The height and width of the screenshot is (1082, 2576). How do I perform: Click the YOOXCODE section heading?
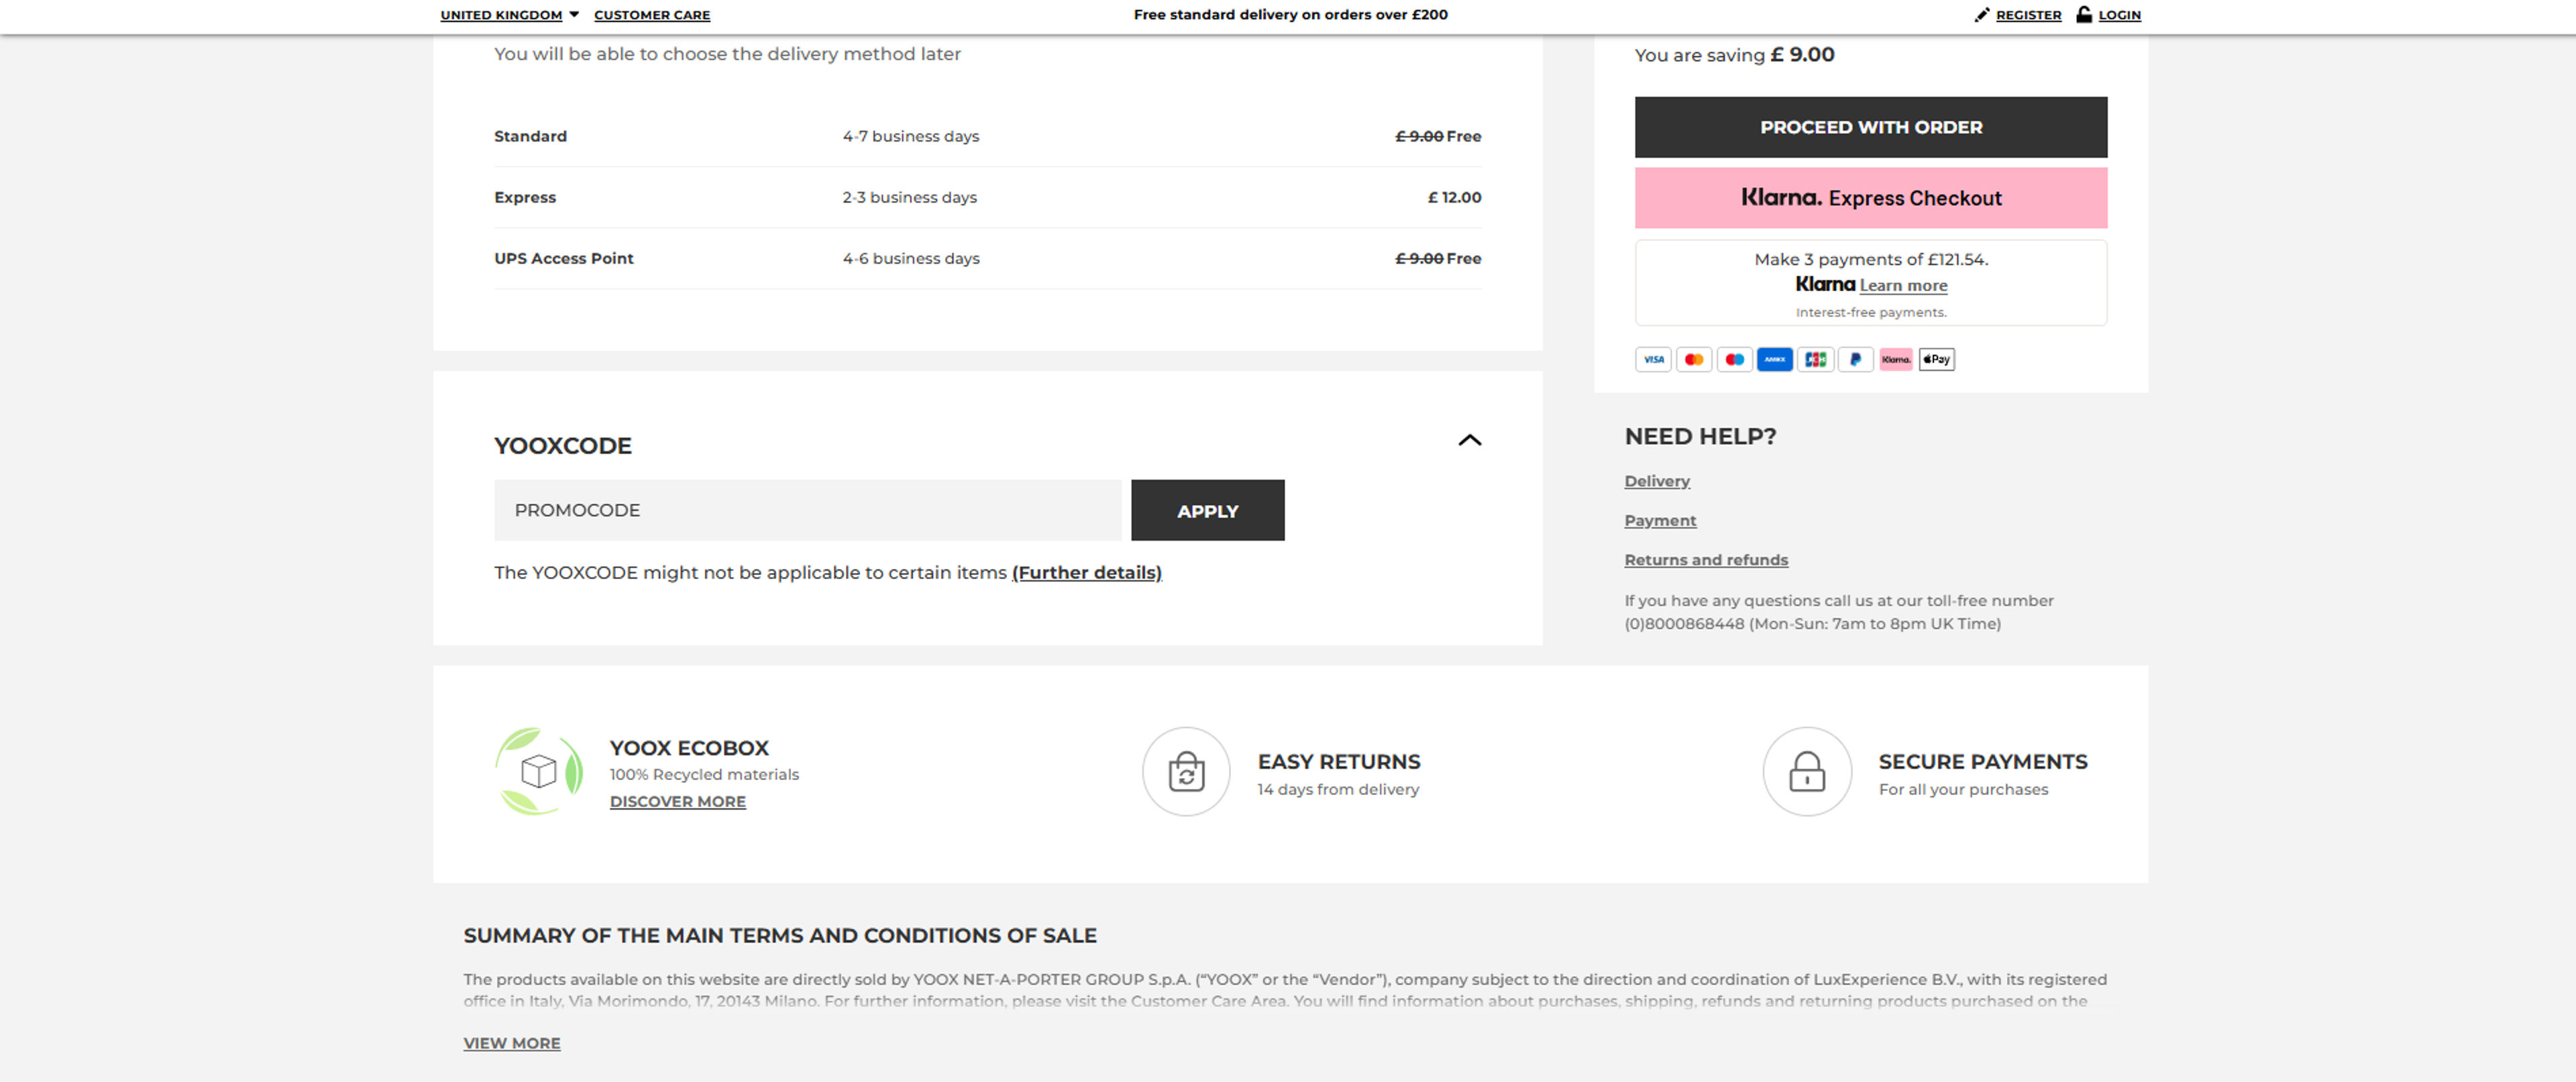(x=563, y=446)
